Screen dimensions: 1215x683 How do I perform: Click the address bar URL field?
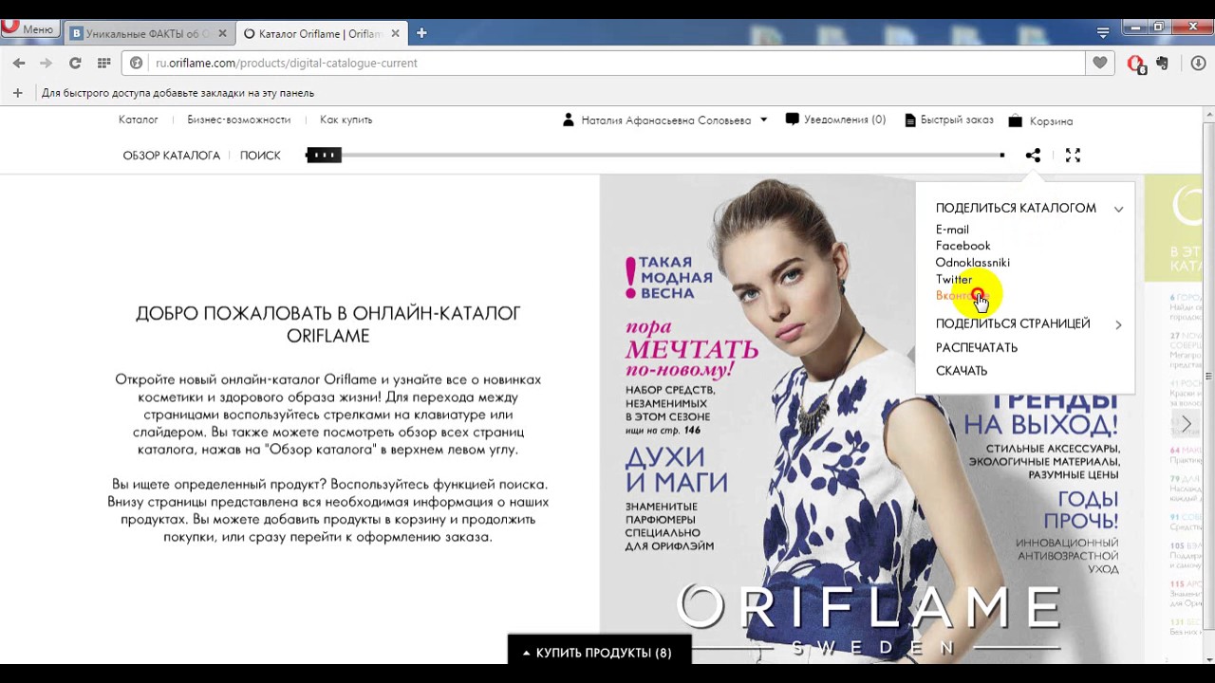tap(617, 63)
